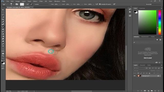The image size is (164, 92).
Task: Pick a color in the green color field
Action: coord(147,22)
